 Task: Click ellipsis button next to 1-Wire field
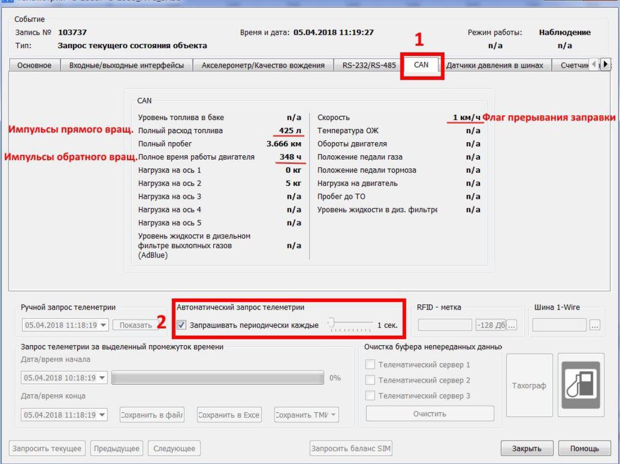(596, 325)
